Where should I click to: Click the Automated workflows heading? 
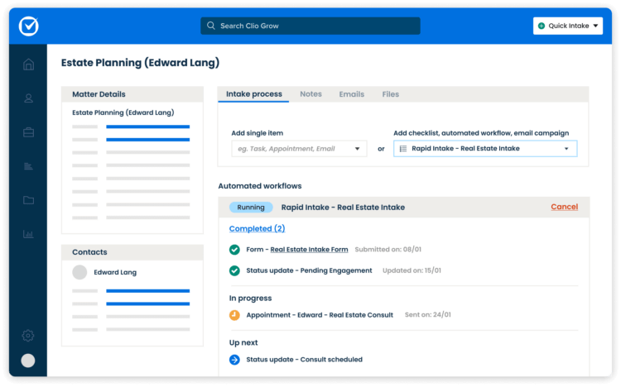(x=260, y=186)
